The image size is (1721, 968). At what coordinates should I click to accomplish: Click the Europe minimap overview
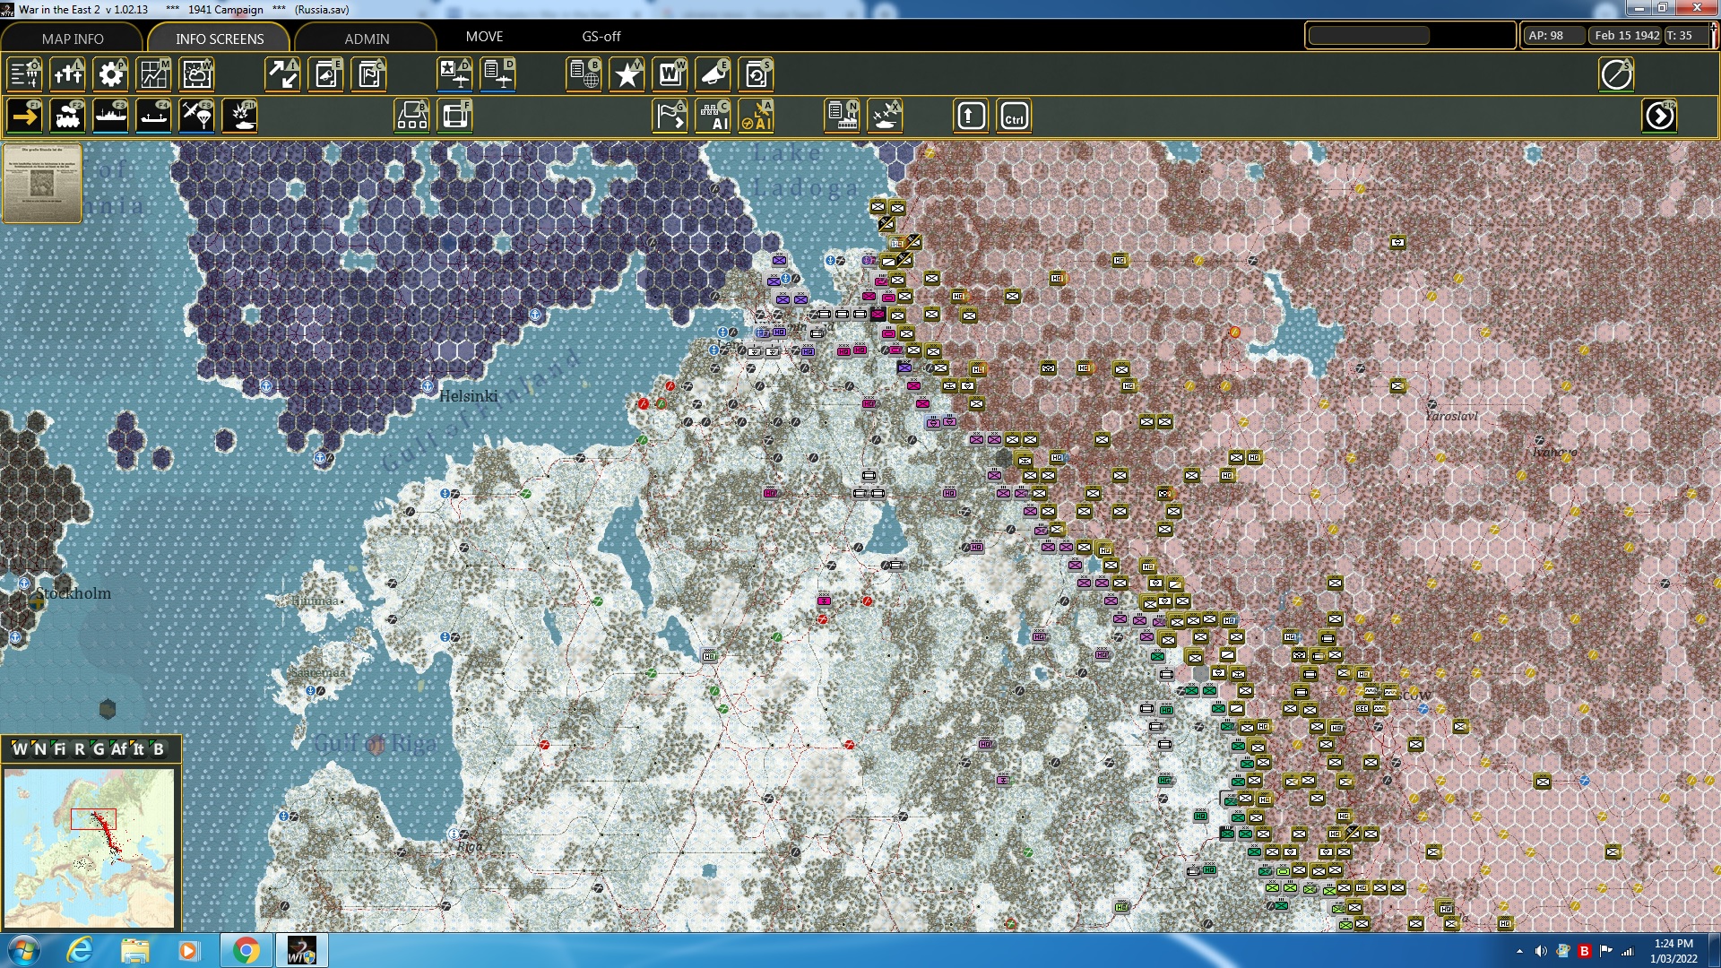click(89, 848)
